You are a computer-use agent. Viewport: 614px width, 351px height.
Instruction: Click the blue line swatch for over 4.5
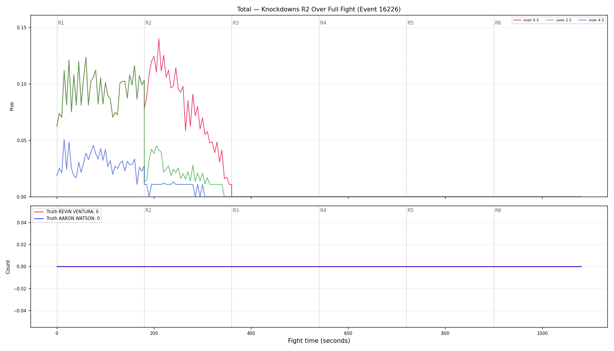(582, 20)
